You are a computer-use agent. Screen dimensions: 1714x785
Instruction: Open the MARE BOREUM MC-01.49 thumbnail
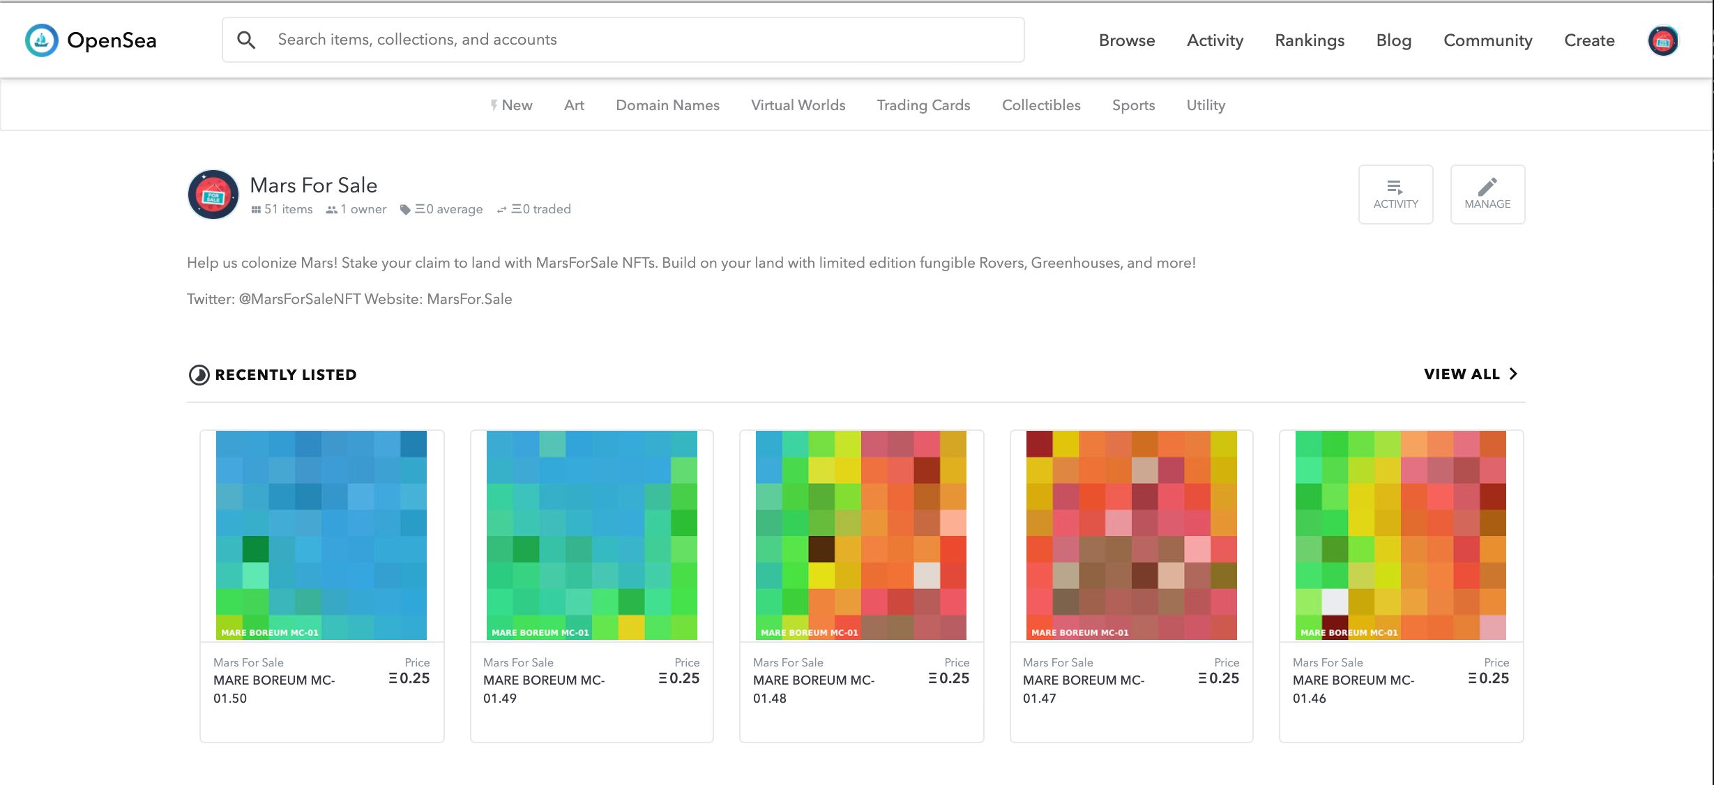592,535
